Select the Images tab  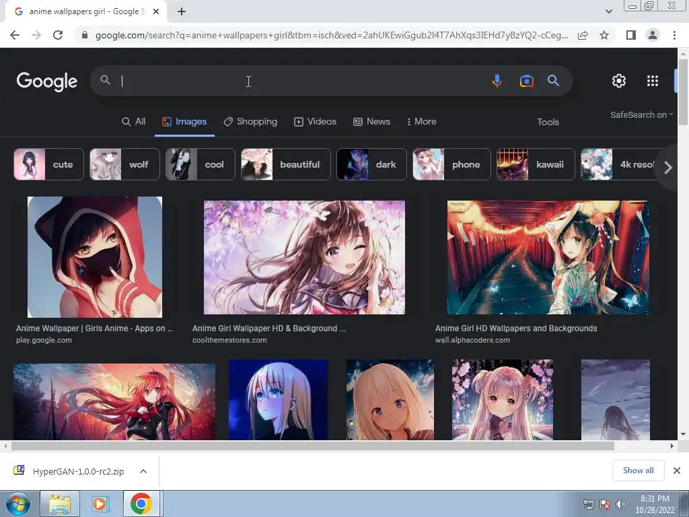pyautogui.click(x=184, y=122)
